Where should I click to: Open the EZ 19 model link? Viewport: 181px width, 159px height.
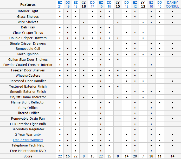[x=76, y=4]
